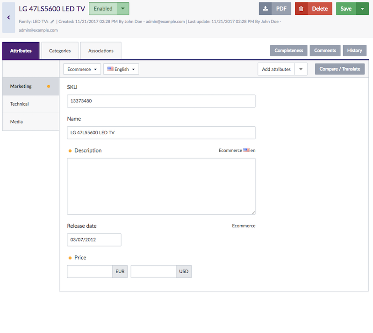Screen dimensions: 373x333
Task: Click the back arrow chevron
Action: 8,17
